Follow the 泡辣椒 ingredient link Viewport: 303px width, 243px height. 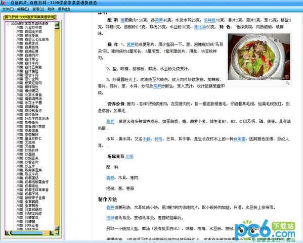(x=209, y=20)
